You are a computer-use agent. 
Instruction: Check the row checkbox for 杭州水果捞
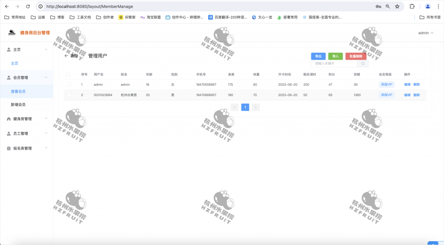click(69, 95)
